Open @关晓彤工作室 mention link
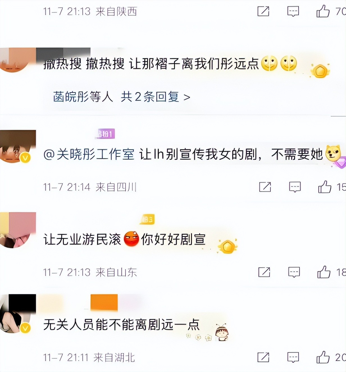This screenshot has height=372, width=346. tap(89, 154)
